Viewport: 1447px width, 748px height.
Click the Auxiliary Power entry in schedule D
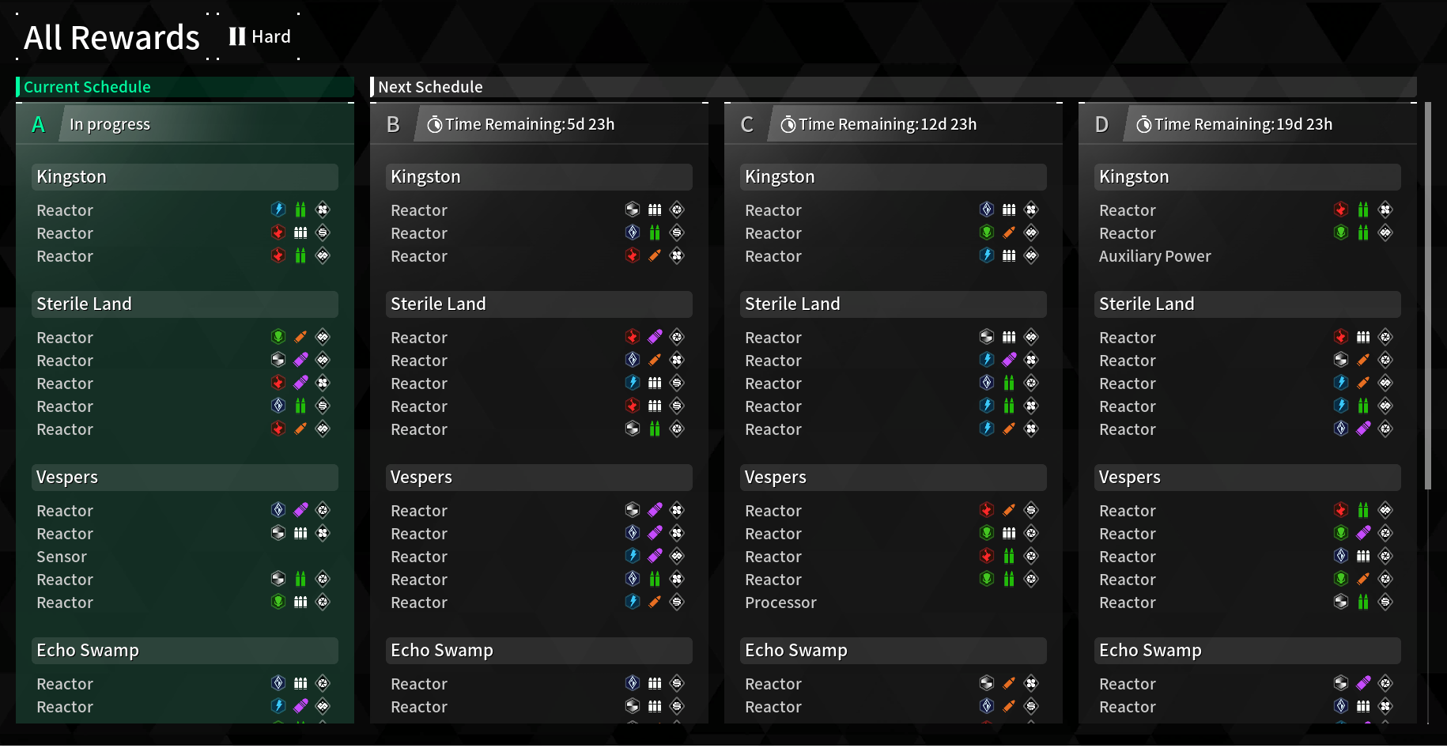click(x=1154, y=255)
